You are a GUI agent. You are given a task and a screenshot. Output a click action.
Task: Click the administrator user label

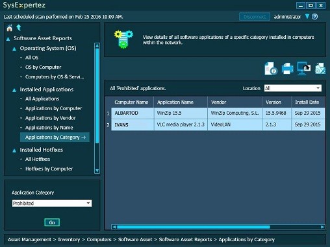coord(287,17)
